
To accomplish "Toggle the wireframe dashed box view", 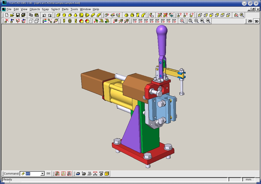I will coord(31,21).
